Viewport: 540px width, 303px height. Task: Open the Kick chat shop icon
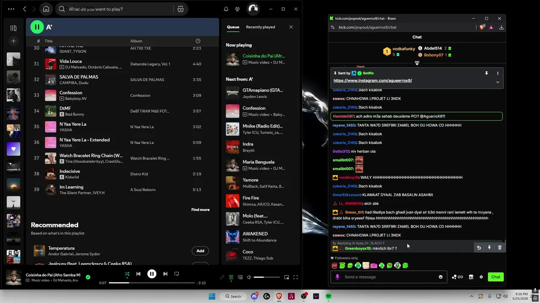(x=471, y=277)
